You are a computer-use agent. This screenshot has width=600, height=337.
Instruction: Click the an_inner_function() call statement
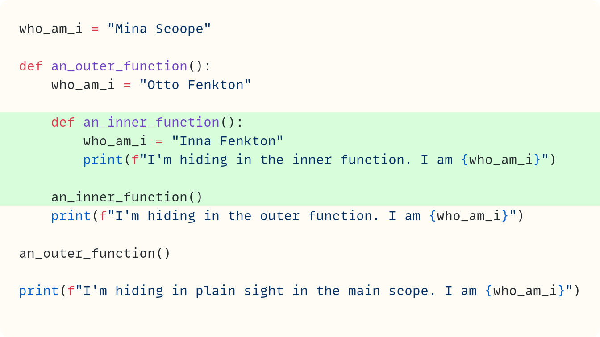pos(127,197)
